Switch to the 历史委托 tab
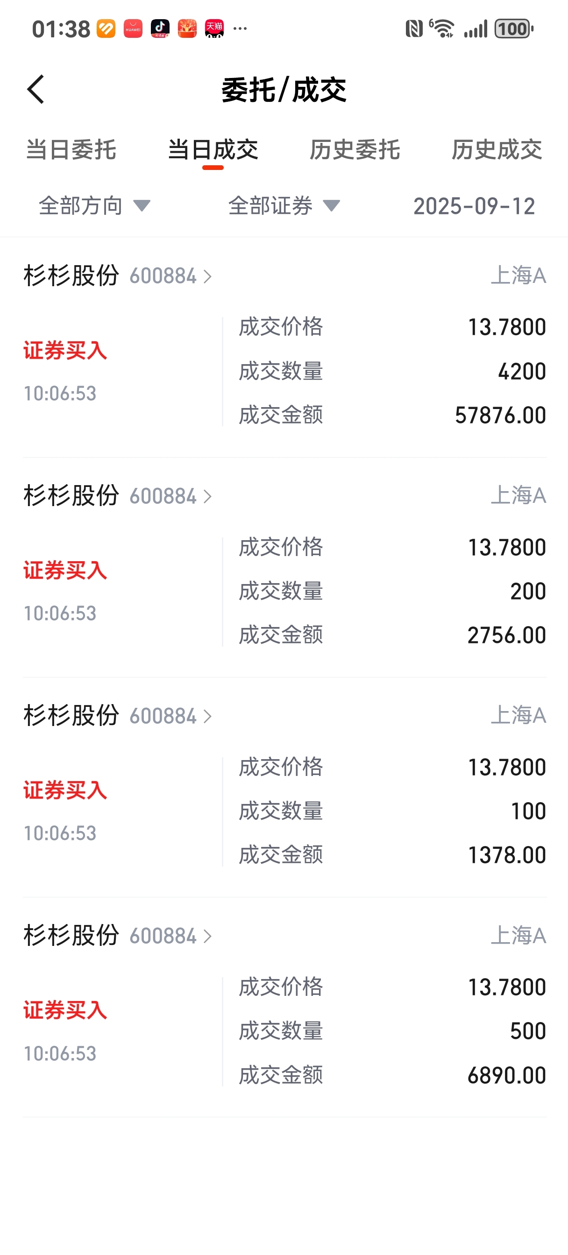The image size is (568, 1255). 355,149
